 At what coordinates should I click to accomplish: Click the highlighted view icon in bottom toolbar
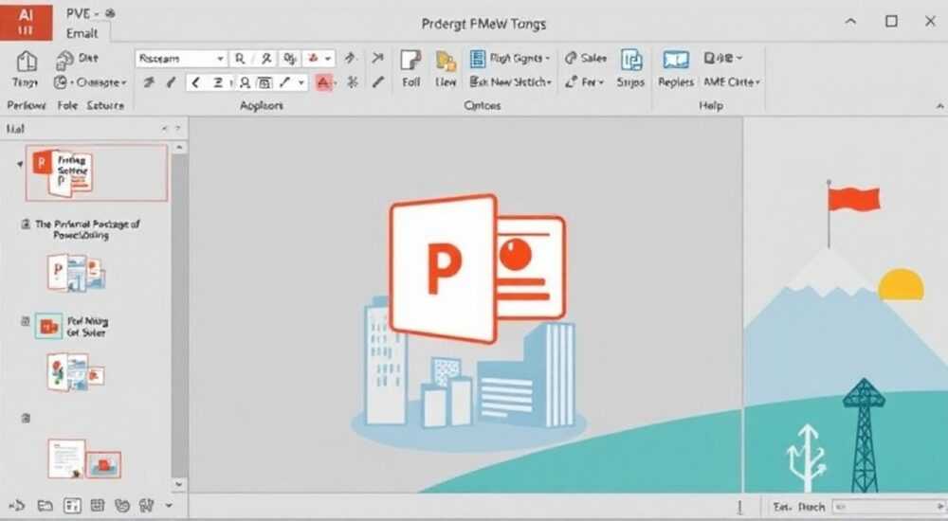coord(72,505)
